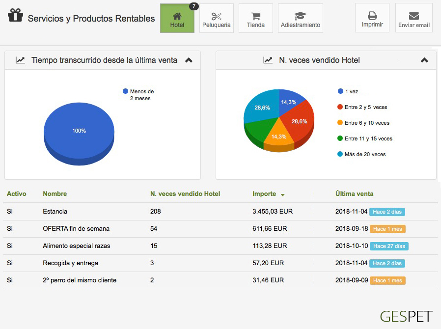Open the Hotel section house icon

point(177,16)
